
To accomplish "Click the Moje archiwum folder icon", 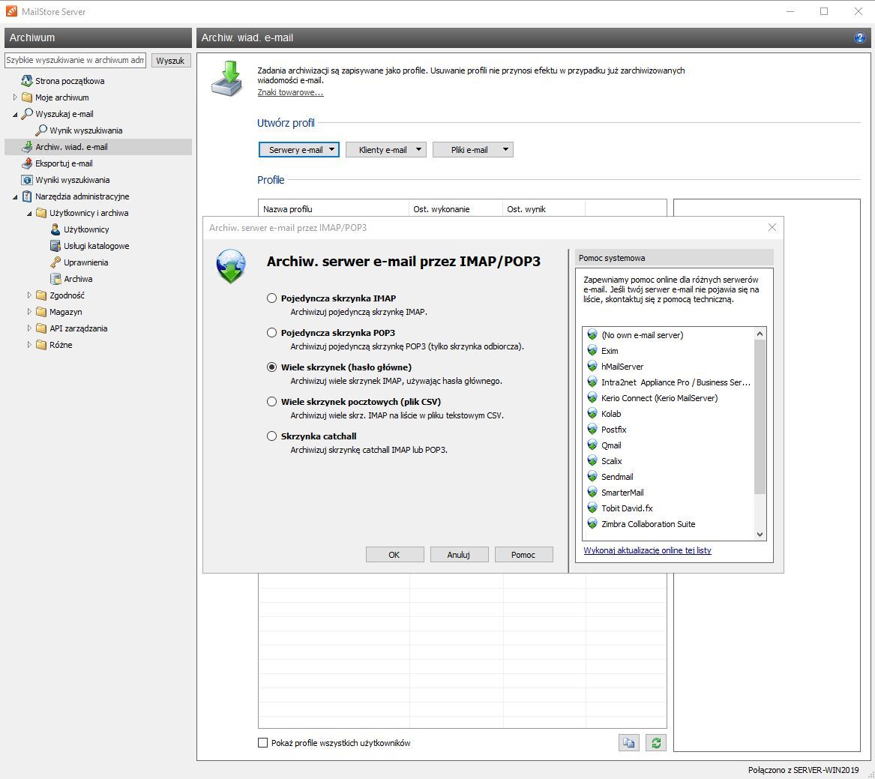I will 27,97.
